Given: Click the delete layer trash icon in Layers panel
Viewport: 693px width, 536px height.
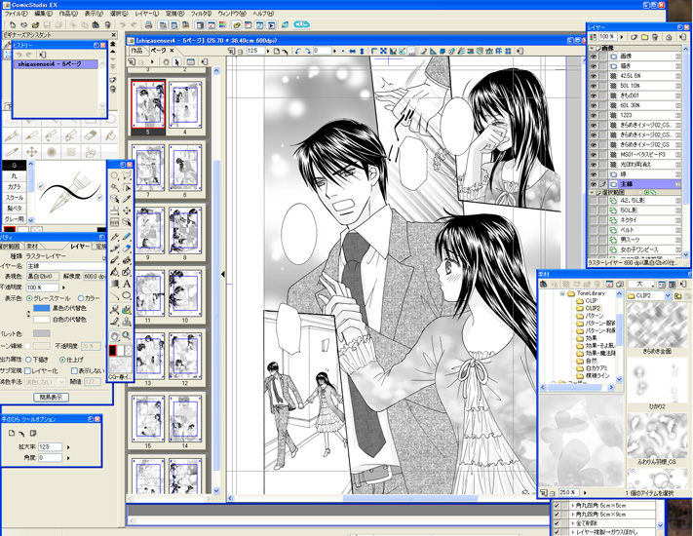Looking at the screenshot, I should tap(655, 37).
